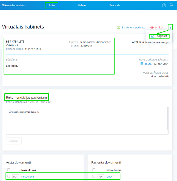Click the PDF icon next to Nosūtījums
This screenshot has width=177, height=181.
16,177
